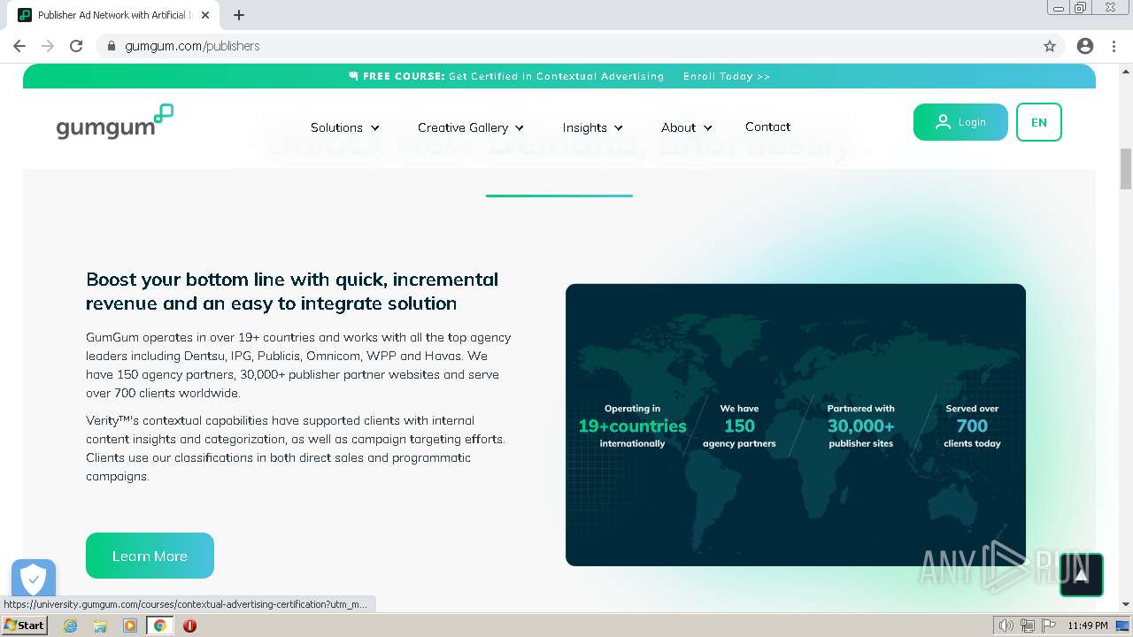Click the scrollbar up arrow

click(1126, 71)
